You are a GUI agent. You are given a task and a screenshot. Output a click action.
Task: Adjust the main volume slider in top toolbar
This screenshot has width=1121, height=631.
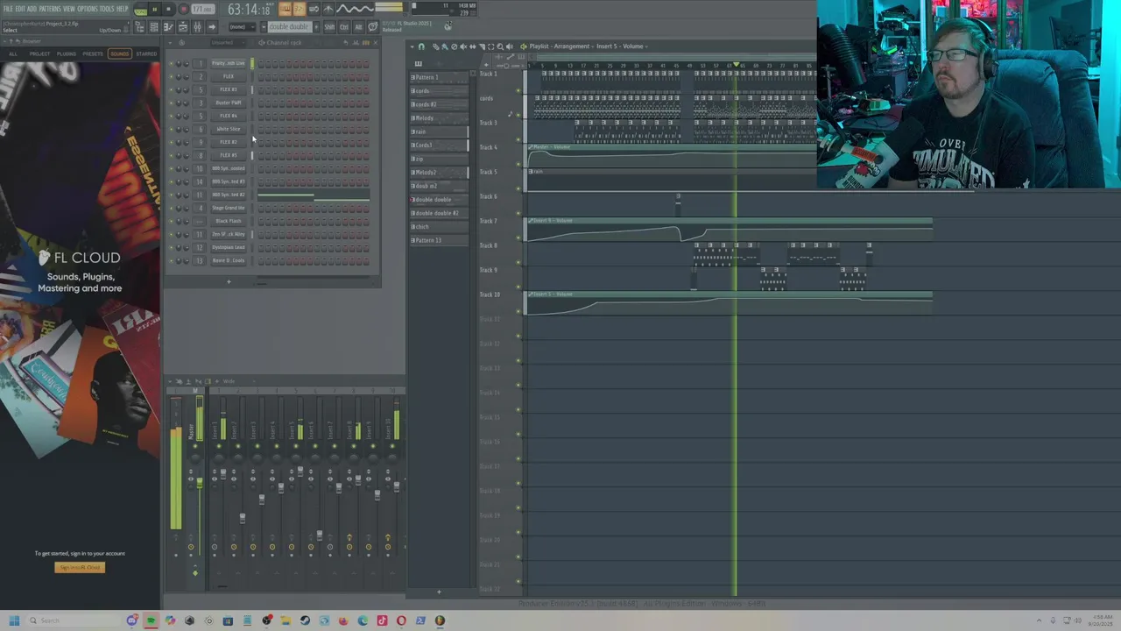tap(388, 6)
